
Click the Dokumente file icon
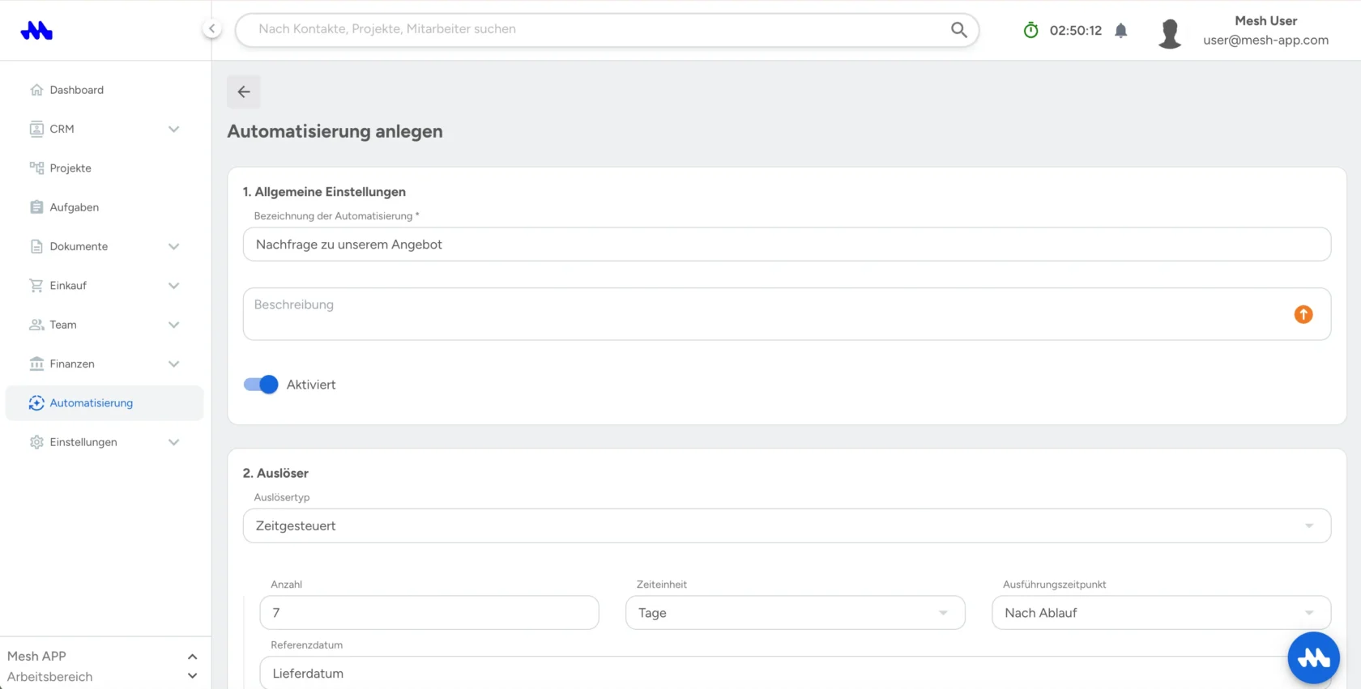point(36,246)
